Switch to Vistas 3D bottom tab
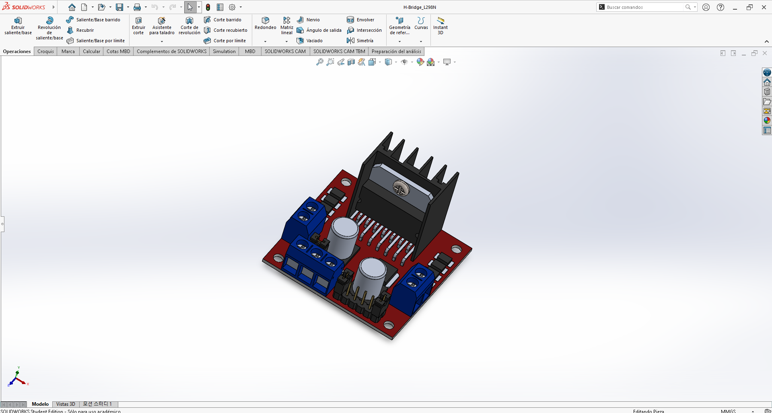The width and height of the screenshot is (772, 413). tap(66, 404)
